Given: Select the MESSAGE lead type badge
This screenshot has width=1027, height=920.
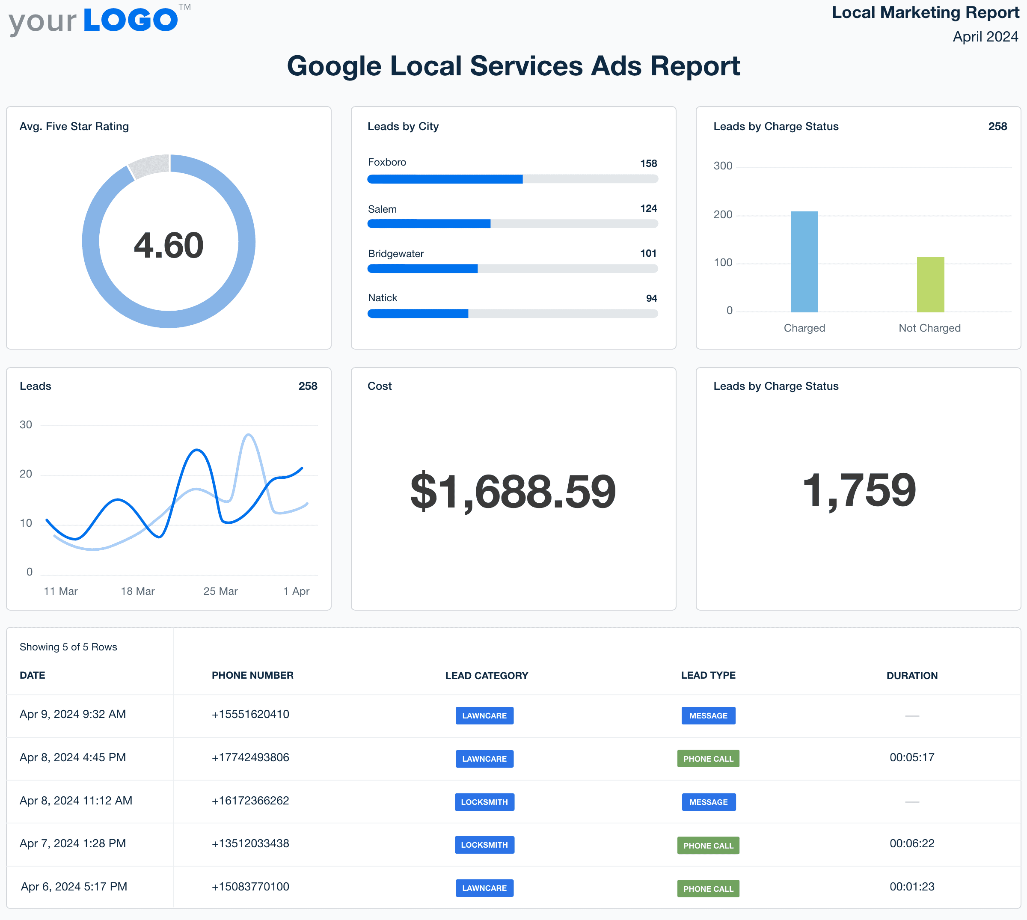Looking at the screenshot, I should [x=708, y=715].
